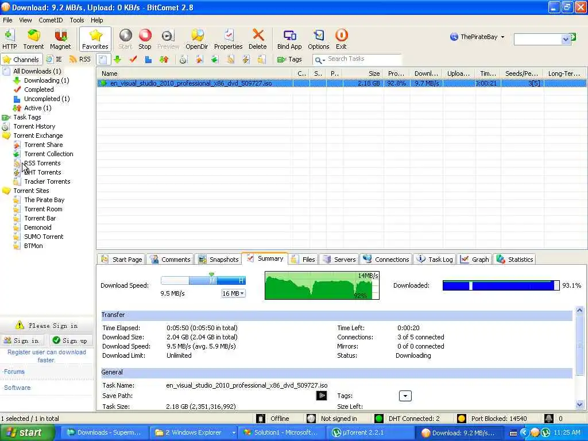The width and height of the screenshot is (588, 441).
Task: Open the Forums link
Action: (14, 372)
